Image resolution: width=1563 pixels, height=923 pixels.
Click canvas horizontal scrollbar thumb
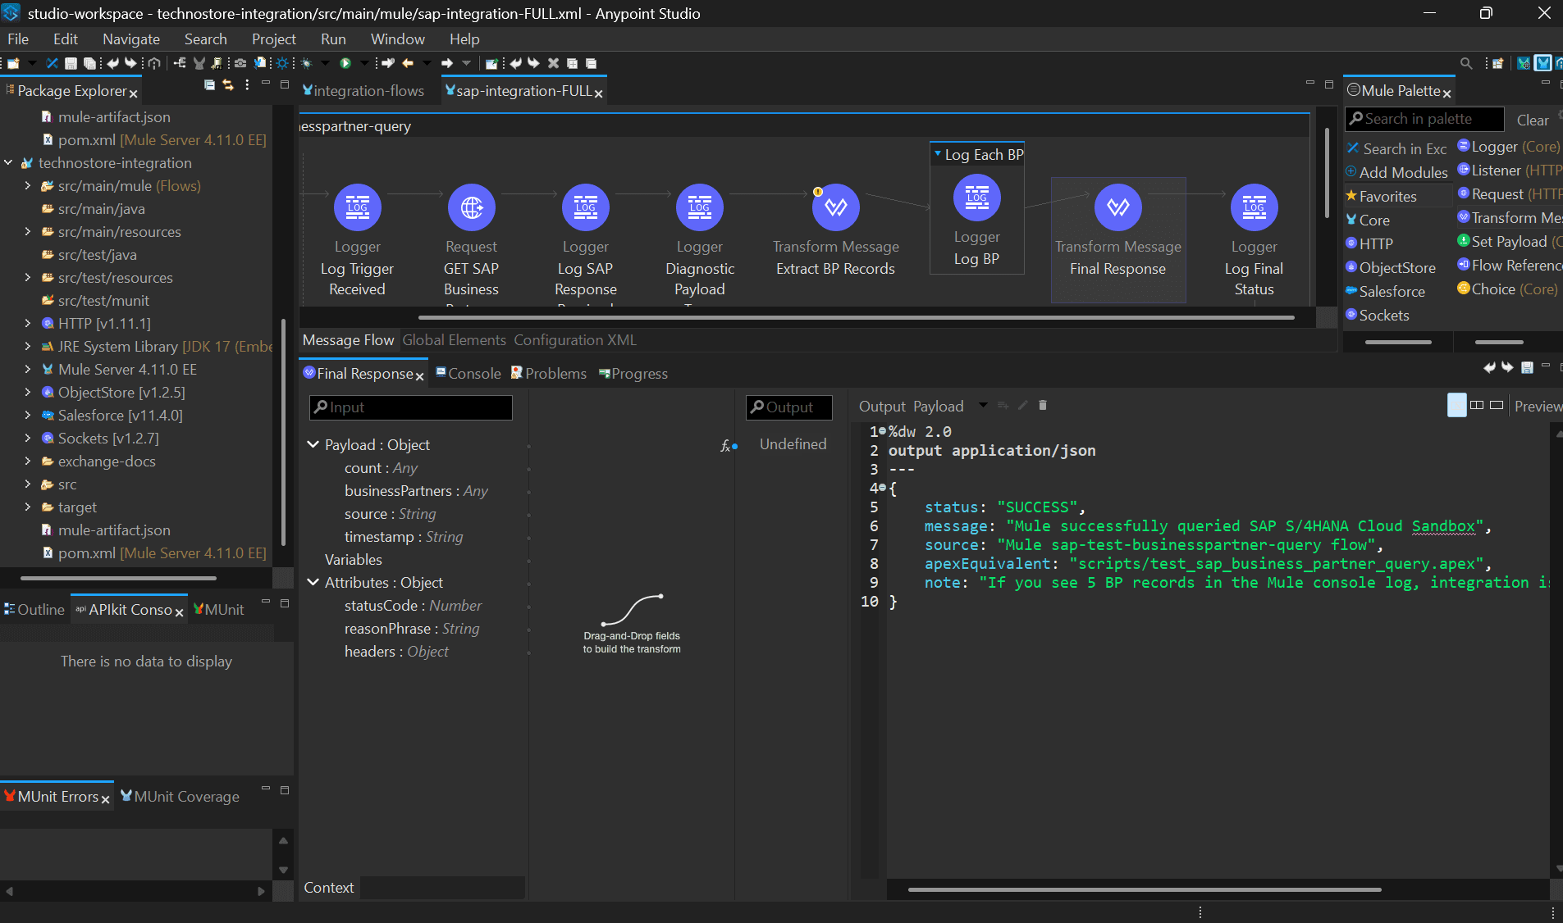[x=856, y=317]
